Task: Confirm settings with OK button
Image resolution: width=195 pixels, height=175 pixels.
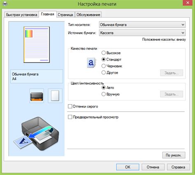Action: click(128, 167)
